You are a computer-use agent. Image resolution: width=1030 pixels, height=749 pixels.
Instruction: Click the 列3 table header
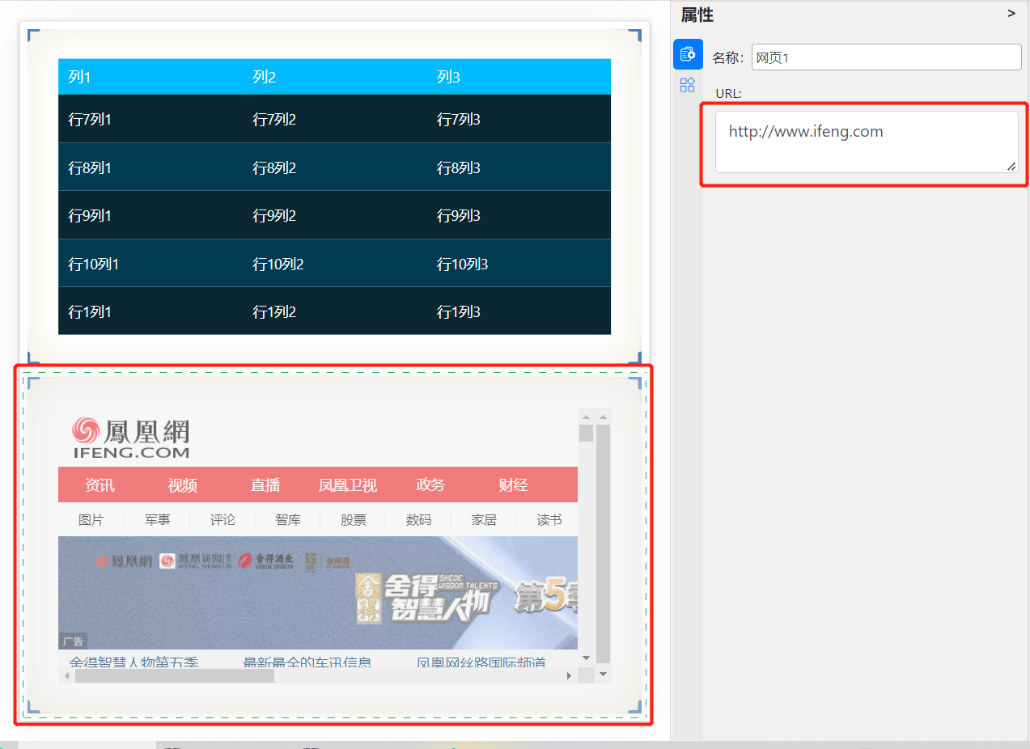pyautogui.click(x=448, y=77)
